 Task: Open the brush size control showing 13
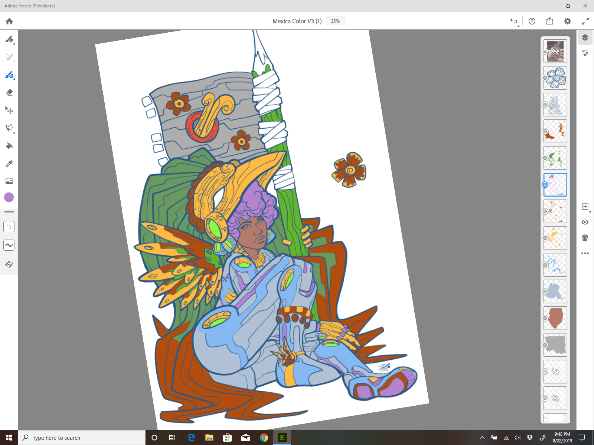(x=9, y=227)
